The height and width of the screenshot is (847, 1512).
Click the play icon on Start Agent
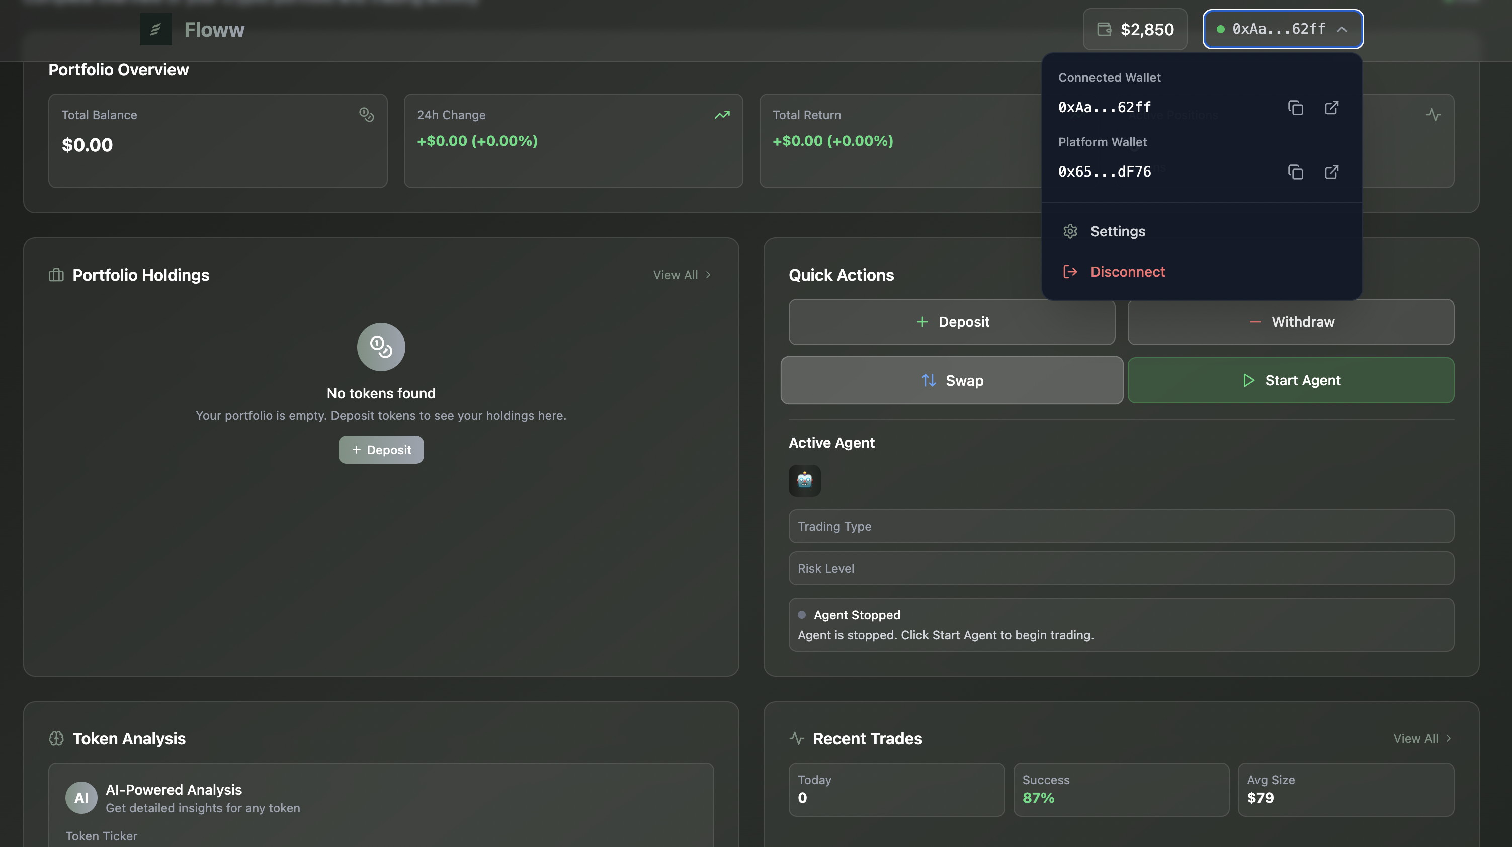point(1248,380)
